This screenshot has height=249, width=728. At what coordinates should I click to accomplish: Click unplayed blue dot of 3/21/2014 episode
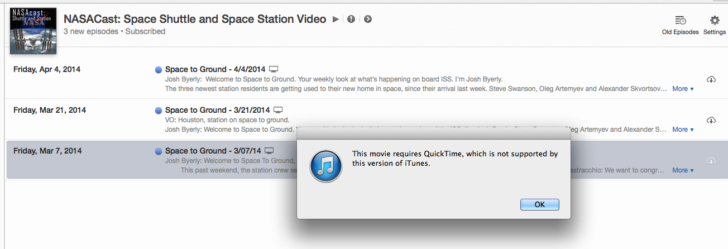(x=159, y=111)
